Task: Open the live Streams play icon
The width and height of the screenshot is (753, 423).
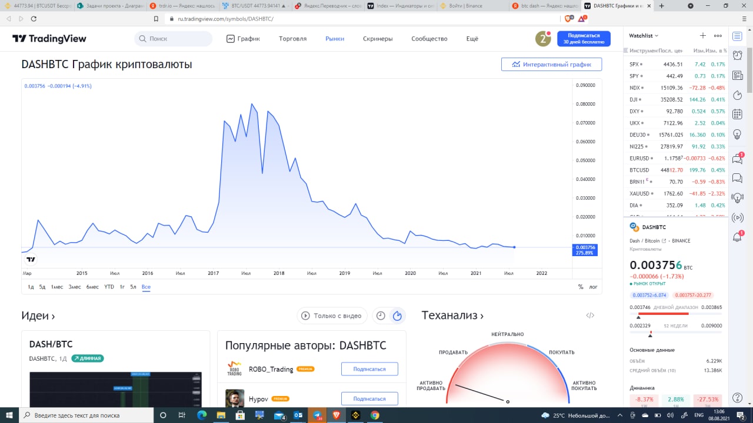Action: click(737, 218)
